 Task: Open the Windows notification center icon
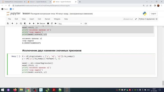click(x=160, y=90)
